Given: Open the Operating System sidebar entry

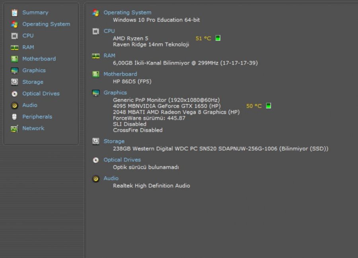Looking at the screenshot, I should click(46, 24).
